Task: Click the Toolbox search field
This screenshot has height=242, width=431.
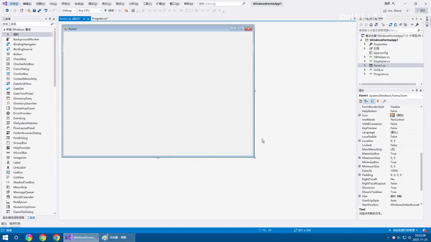Action: [x=28, y=24]
